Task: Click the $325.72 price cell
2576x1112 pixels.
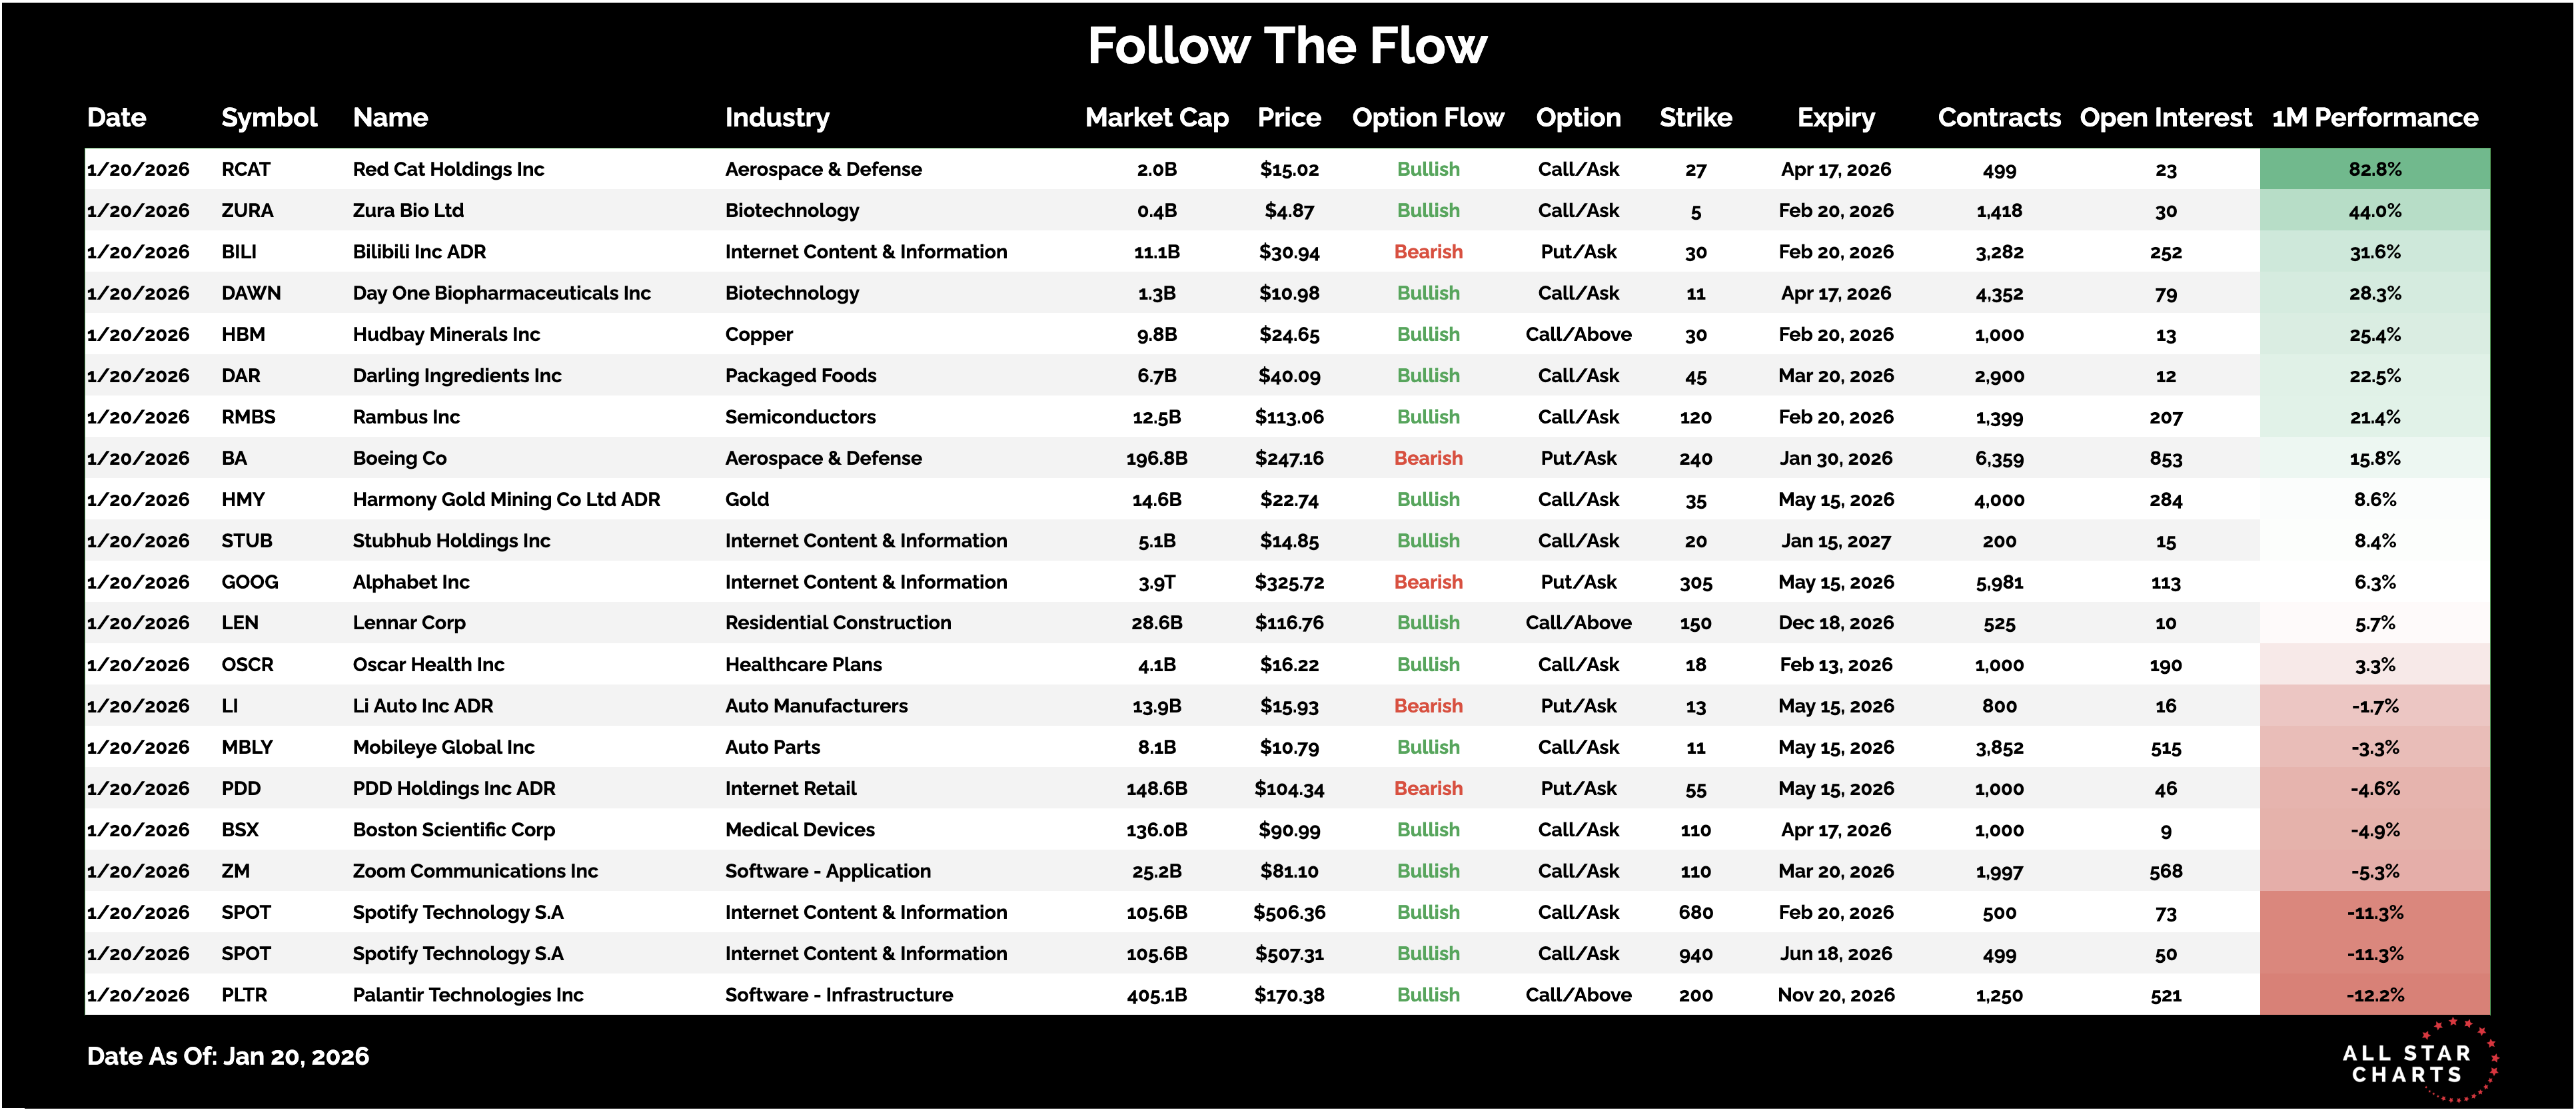Action: point(1289,583)
